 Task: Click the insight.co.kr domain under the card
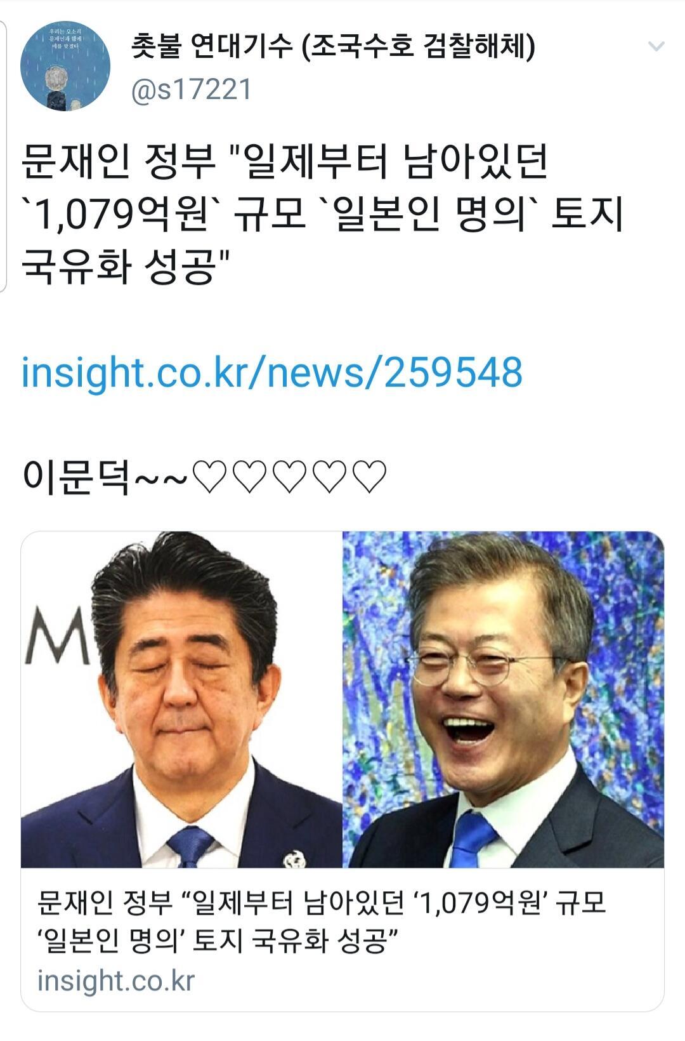coord(116,981)
